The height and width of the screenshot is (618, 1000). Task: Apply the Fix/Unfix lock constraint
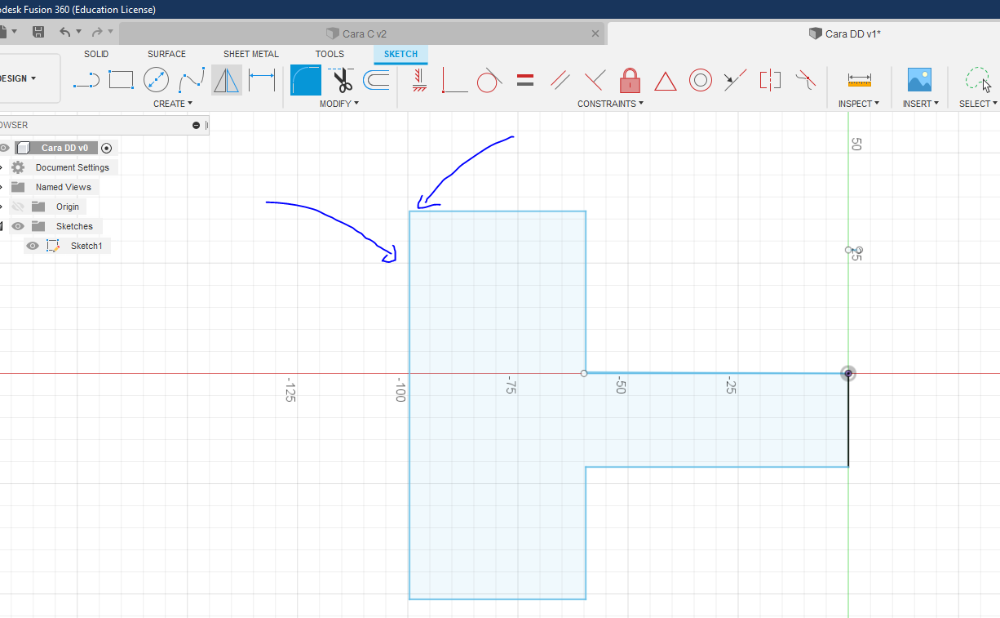(630, 80)
